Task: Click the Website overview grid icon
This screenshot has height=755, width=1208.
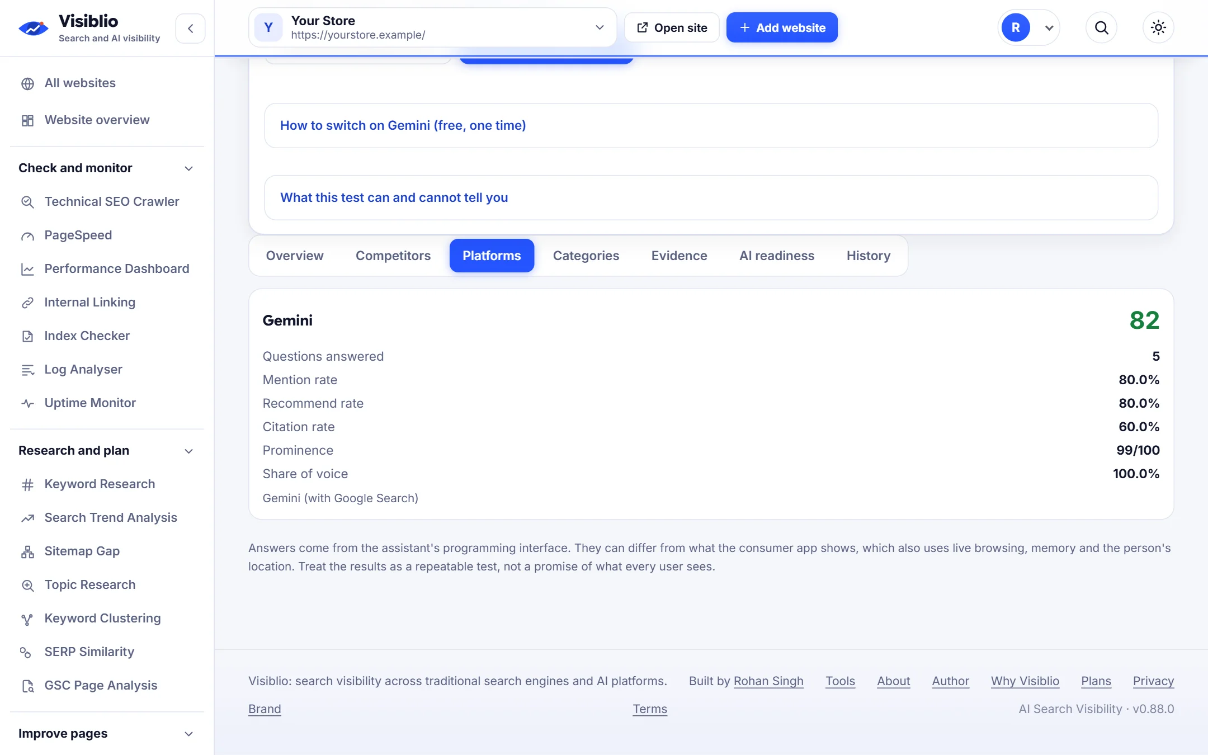Action: tap(27, 120)
